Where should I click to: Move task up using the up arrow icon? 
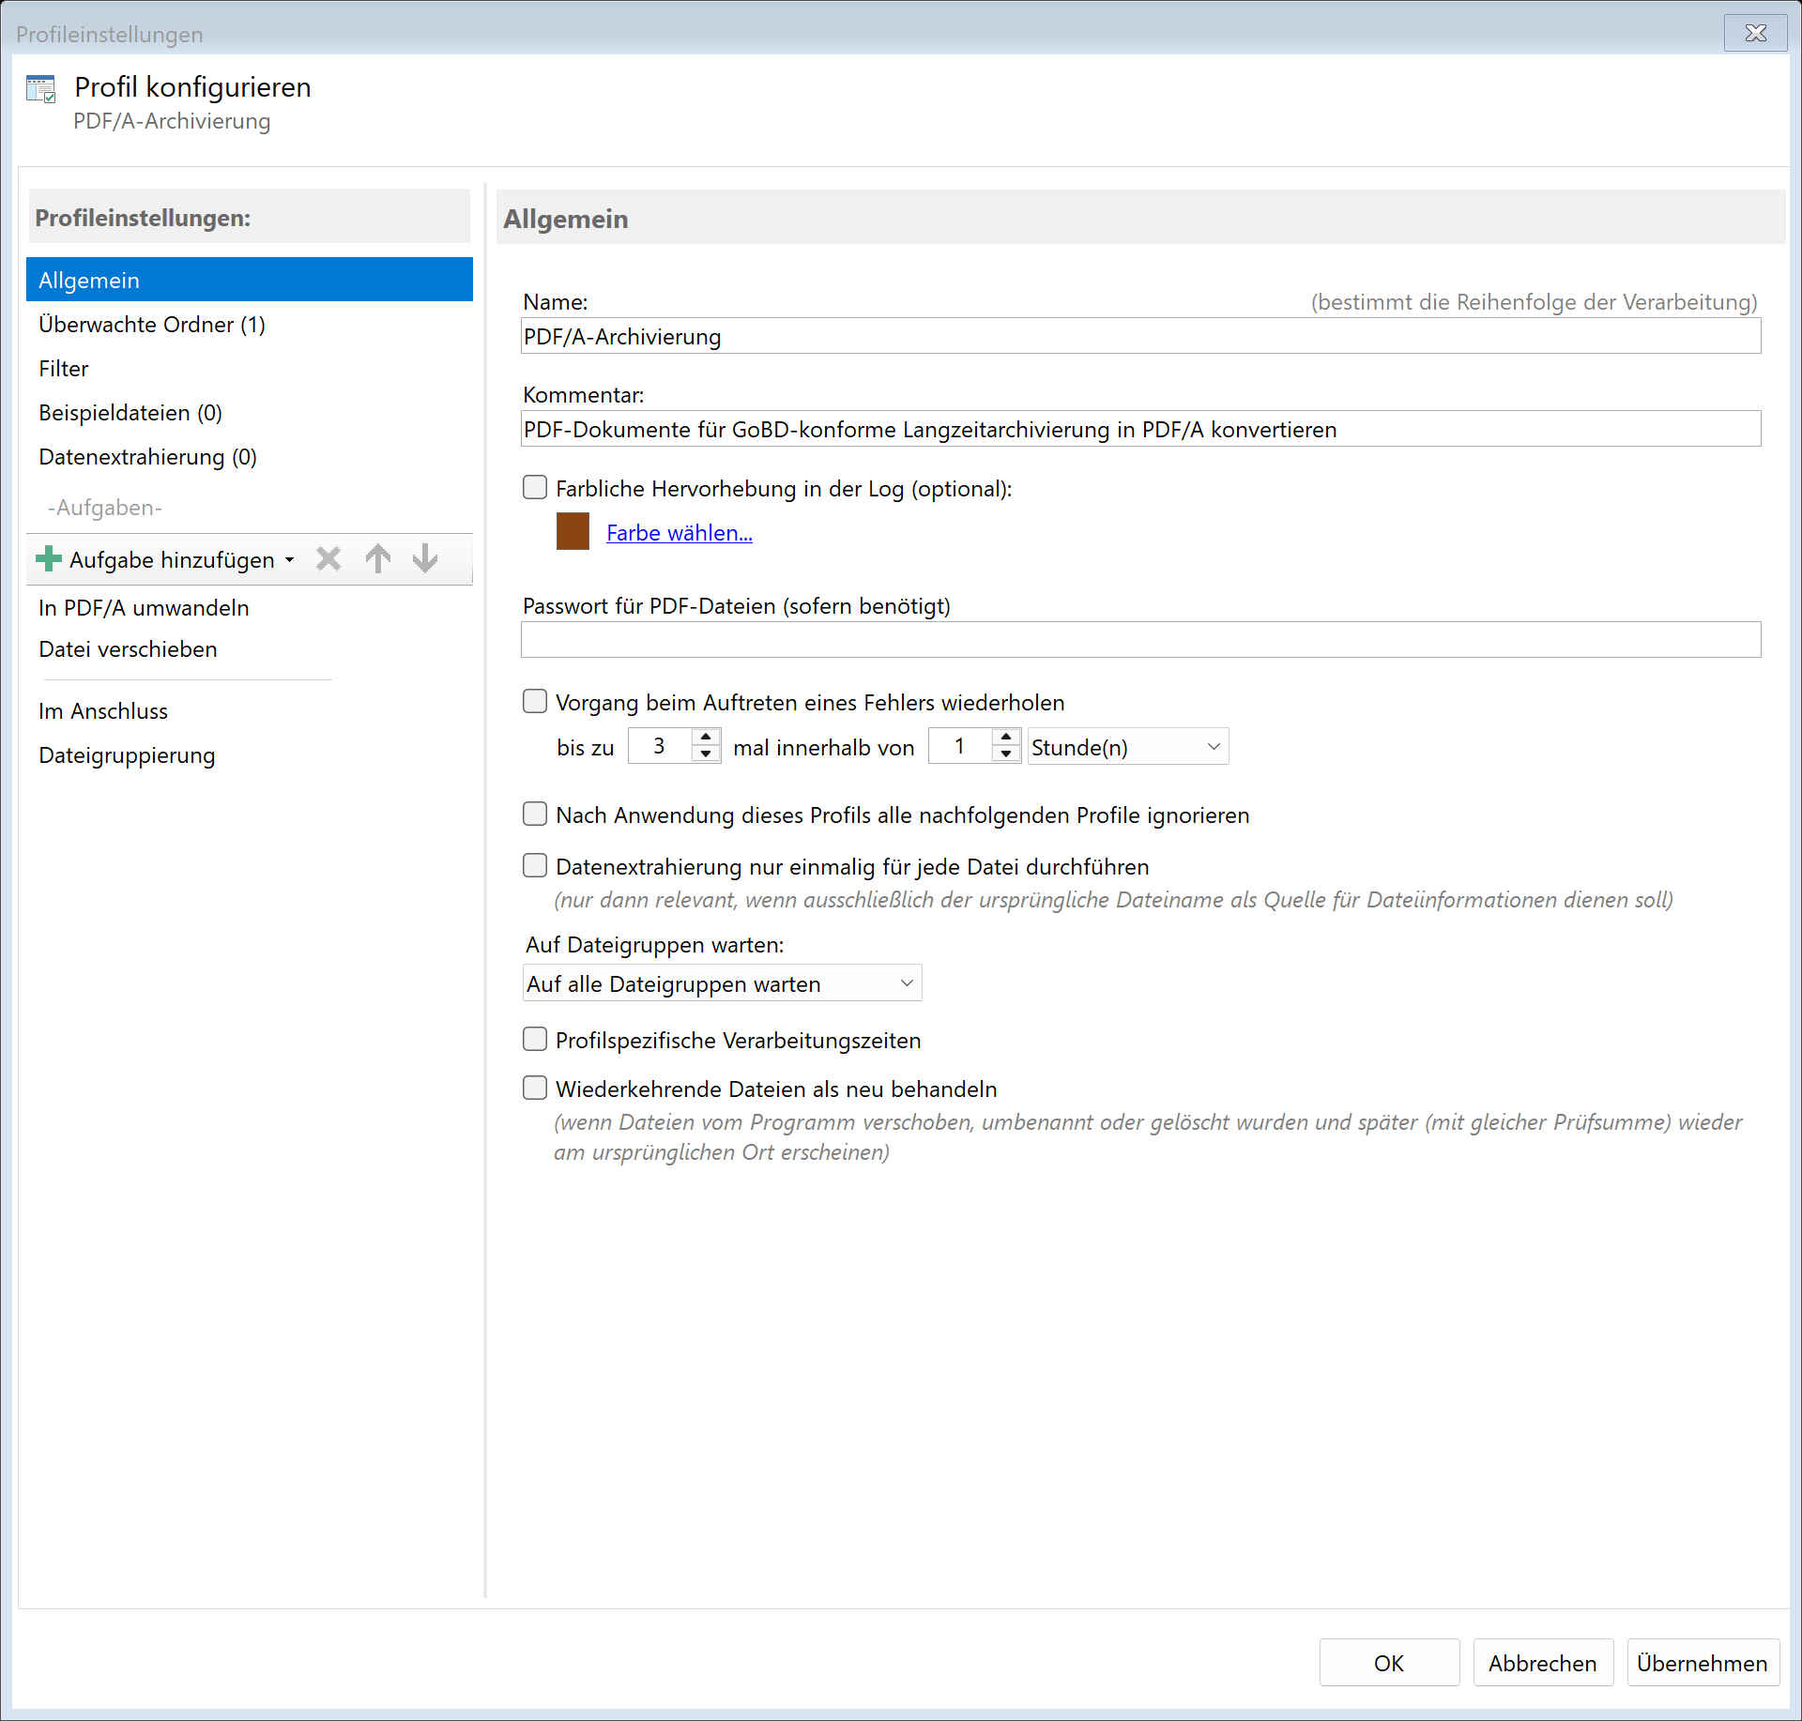coord(378,558)
